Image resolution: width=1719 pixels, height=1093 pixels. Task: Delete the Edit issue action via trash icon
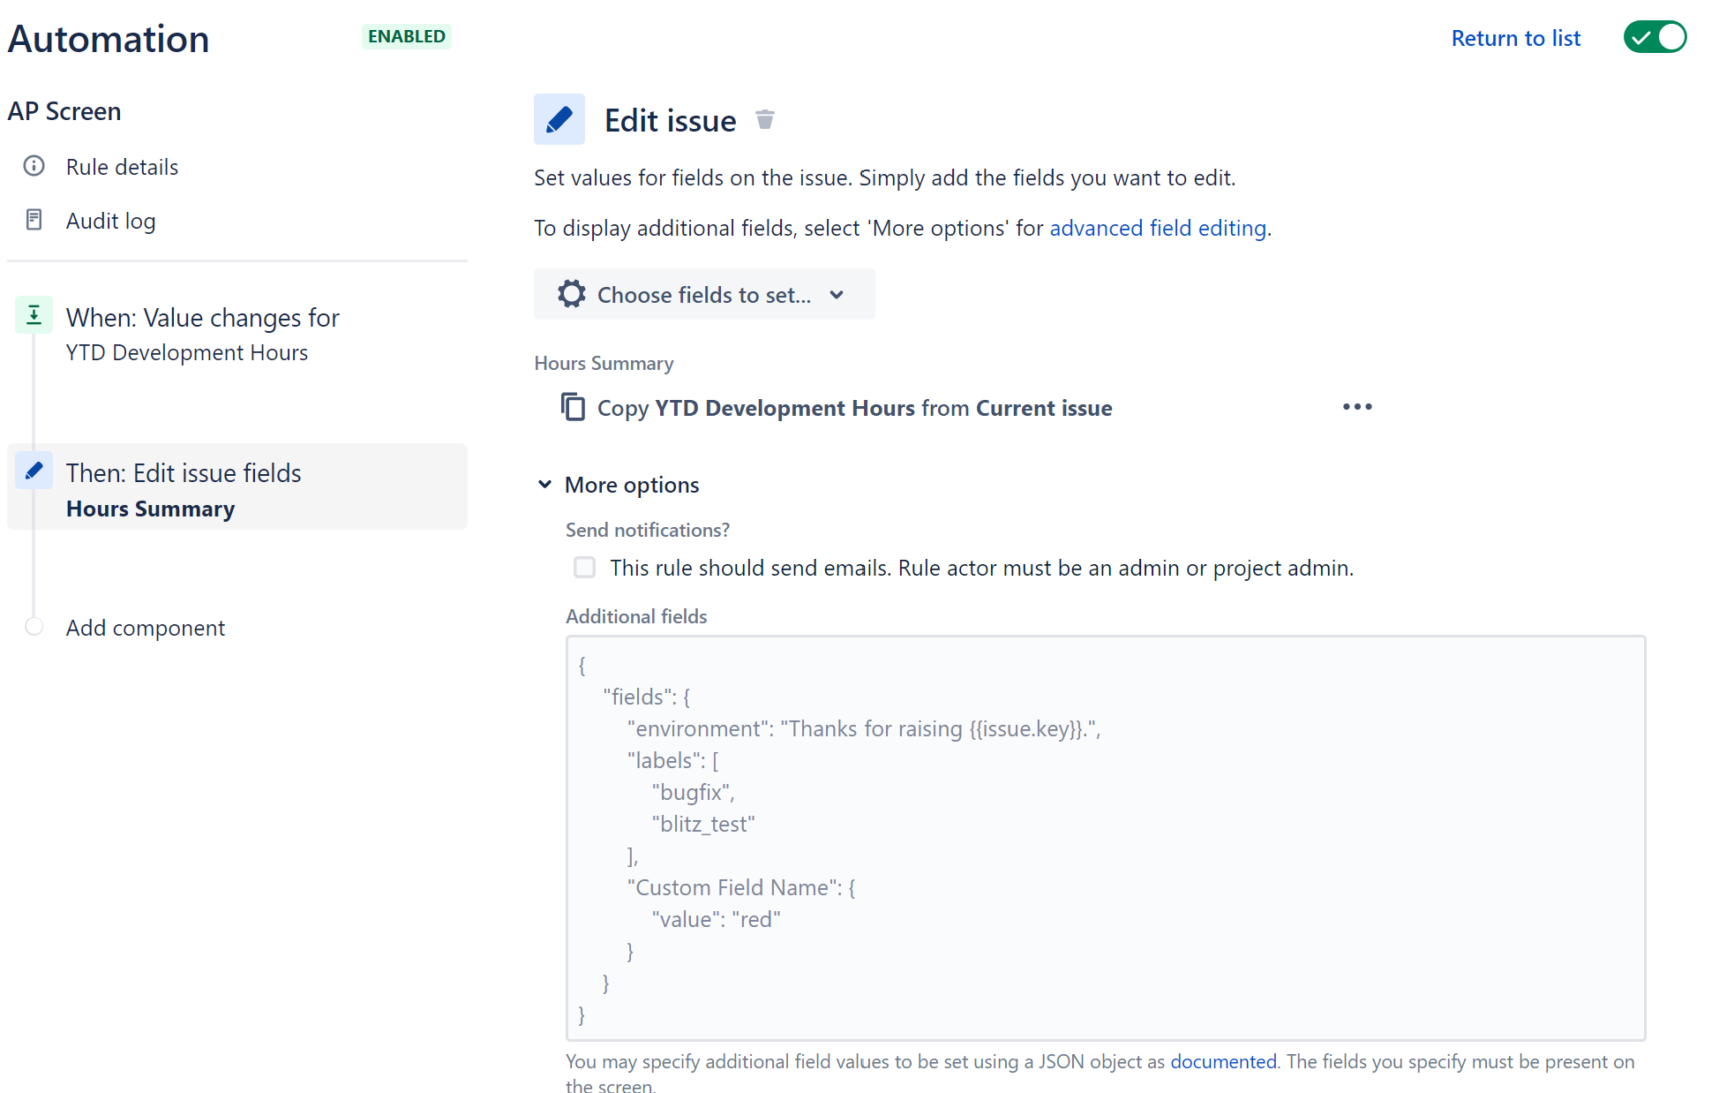pos(764,118)
